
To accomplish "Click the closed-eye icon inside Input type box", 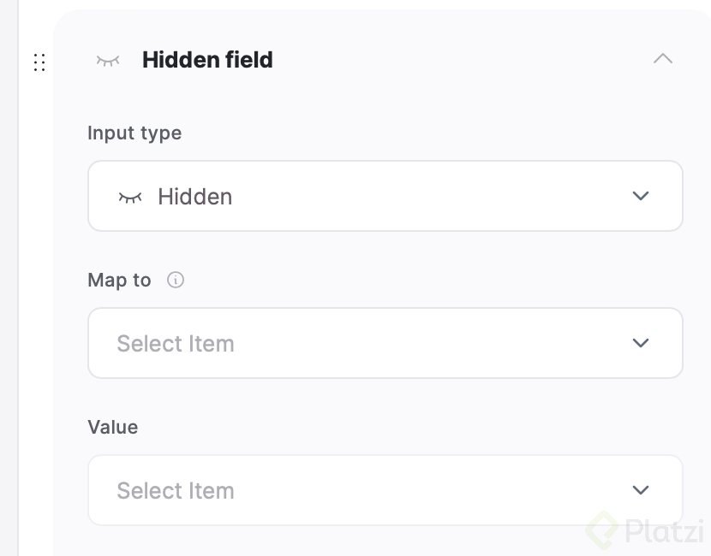I will pos(129,197).
